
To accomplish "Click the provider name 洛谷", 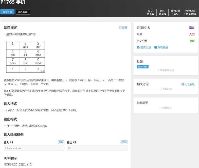I will click(x=192, y=28).
